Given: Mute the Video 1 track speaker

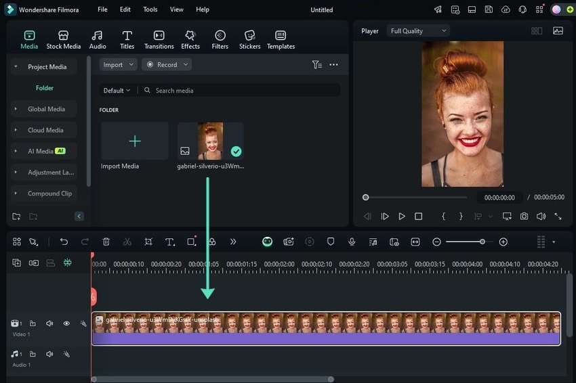Looking at the screenshot, I should pos(49,323).
